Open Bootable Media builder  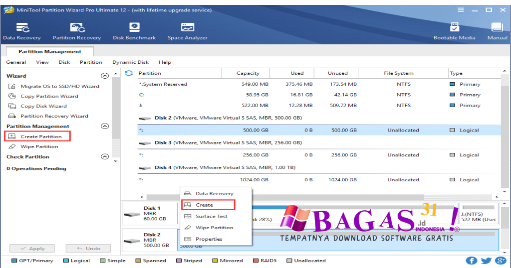pos(454,31)
